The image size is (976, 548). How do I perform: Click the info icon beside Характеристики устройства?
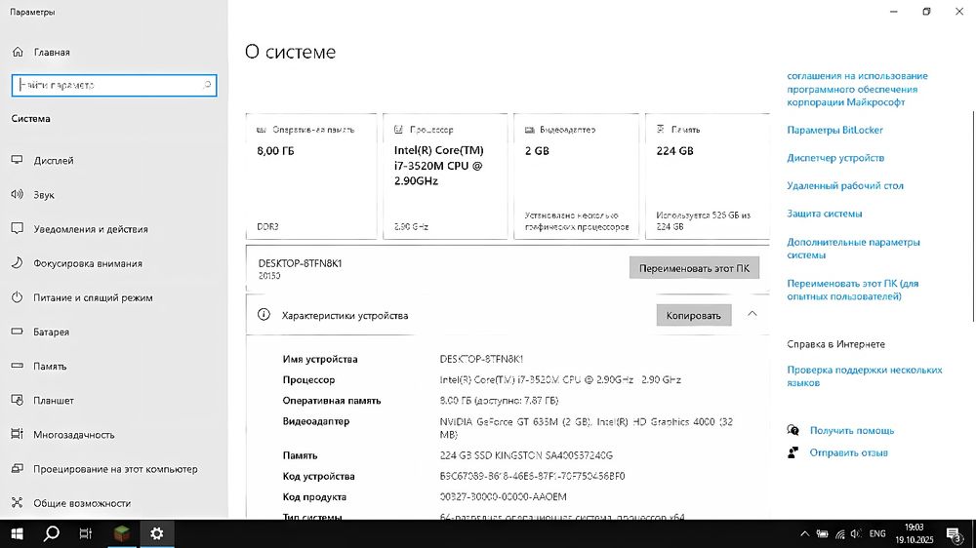[x=264, y=315]
